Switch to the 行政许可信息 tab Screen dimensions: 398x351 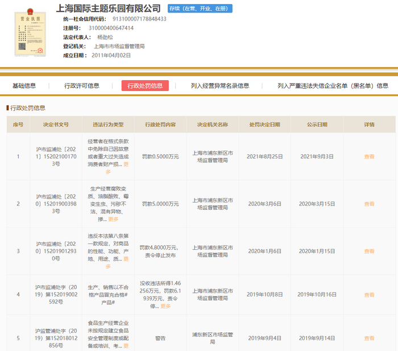(x=81, y=86)
